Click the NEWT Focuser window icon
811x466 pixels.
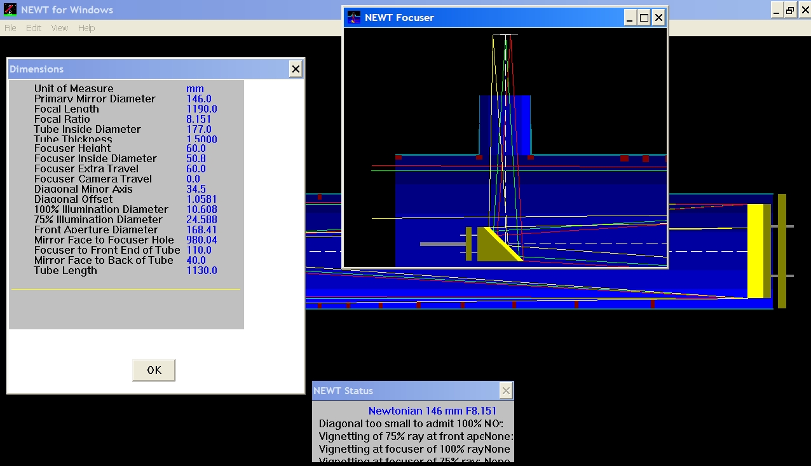pyautogui.click(x=354, y=18)
